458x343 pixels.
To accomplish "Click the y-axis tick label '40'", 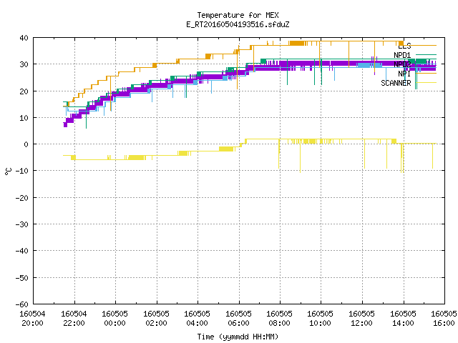I will coord(24,38).
